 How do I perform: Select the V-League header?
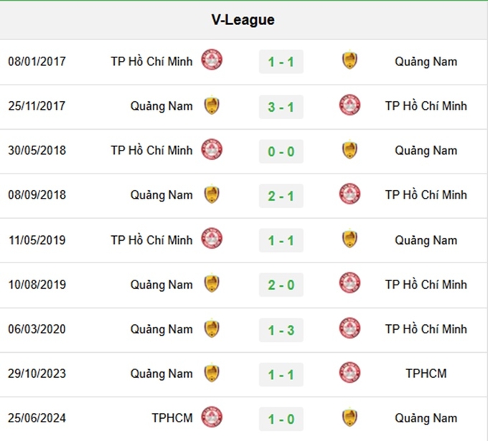(243, 20)
